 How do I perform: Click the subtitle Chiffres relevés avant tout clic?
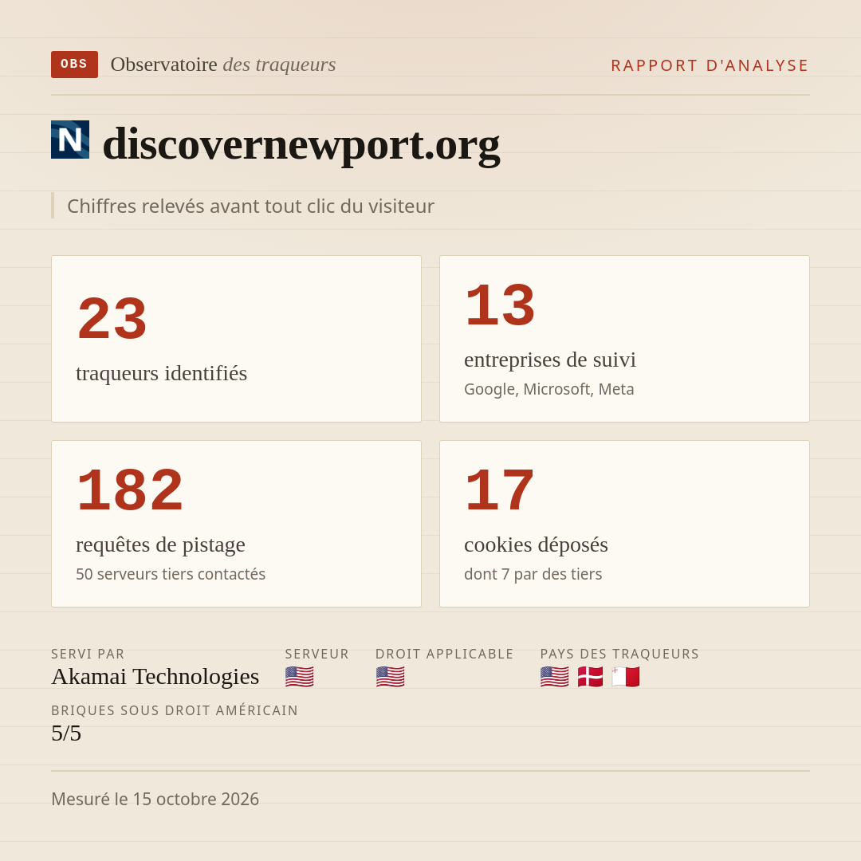point(250,206)
